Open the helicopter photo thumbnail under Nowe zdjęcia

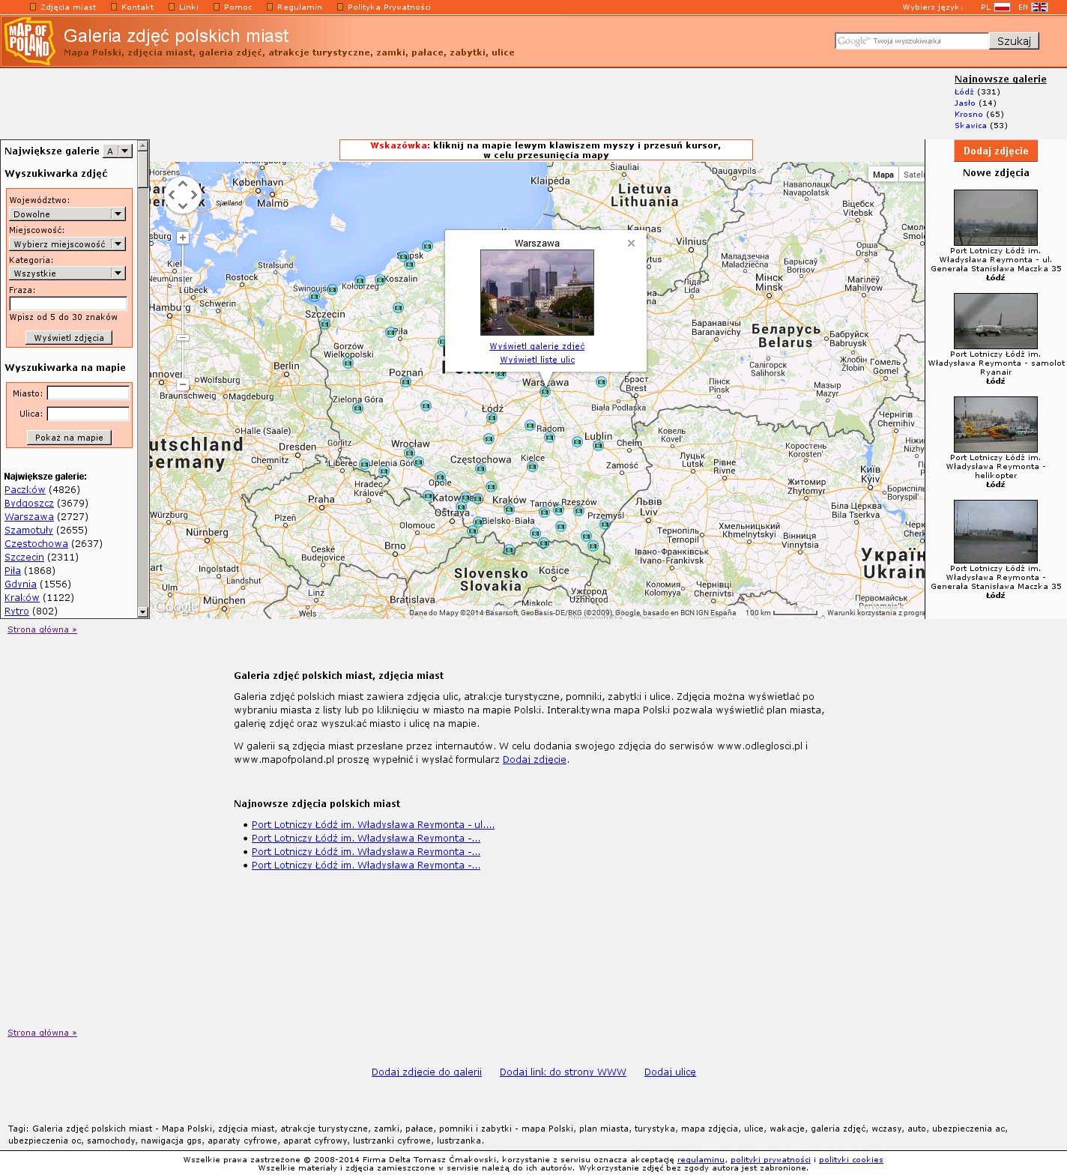click(995, 424)
